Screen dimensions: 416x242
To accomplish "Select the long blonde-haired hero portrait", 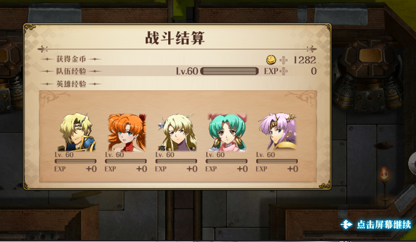I will (x=177, y=132).
